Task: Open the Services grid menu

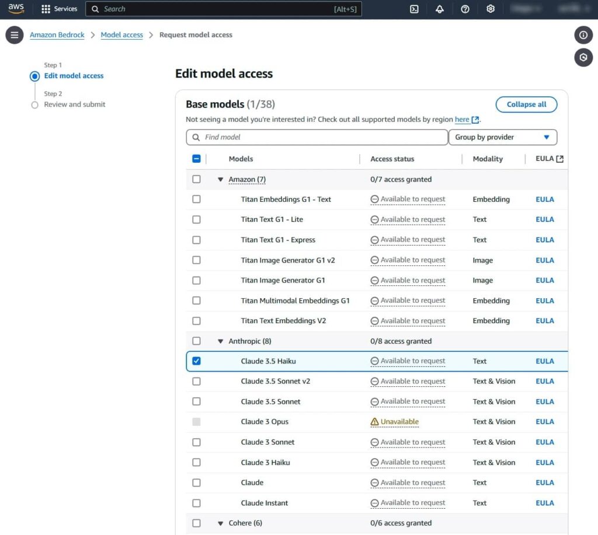Action: coord(59,9)
